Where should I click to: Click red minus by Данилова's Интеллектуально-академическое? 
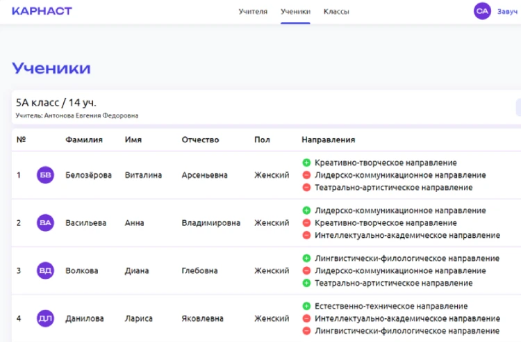click(306, 318)
